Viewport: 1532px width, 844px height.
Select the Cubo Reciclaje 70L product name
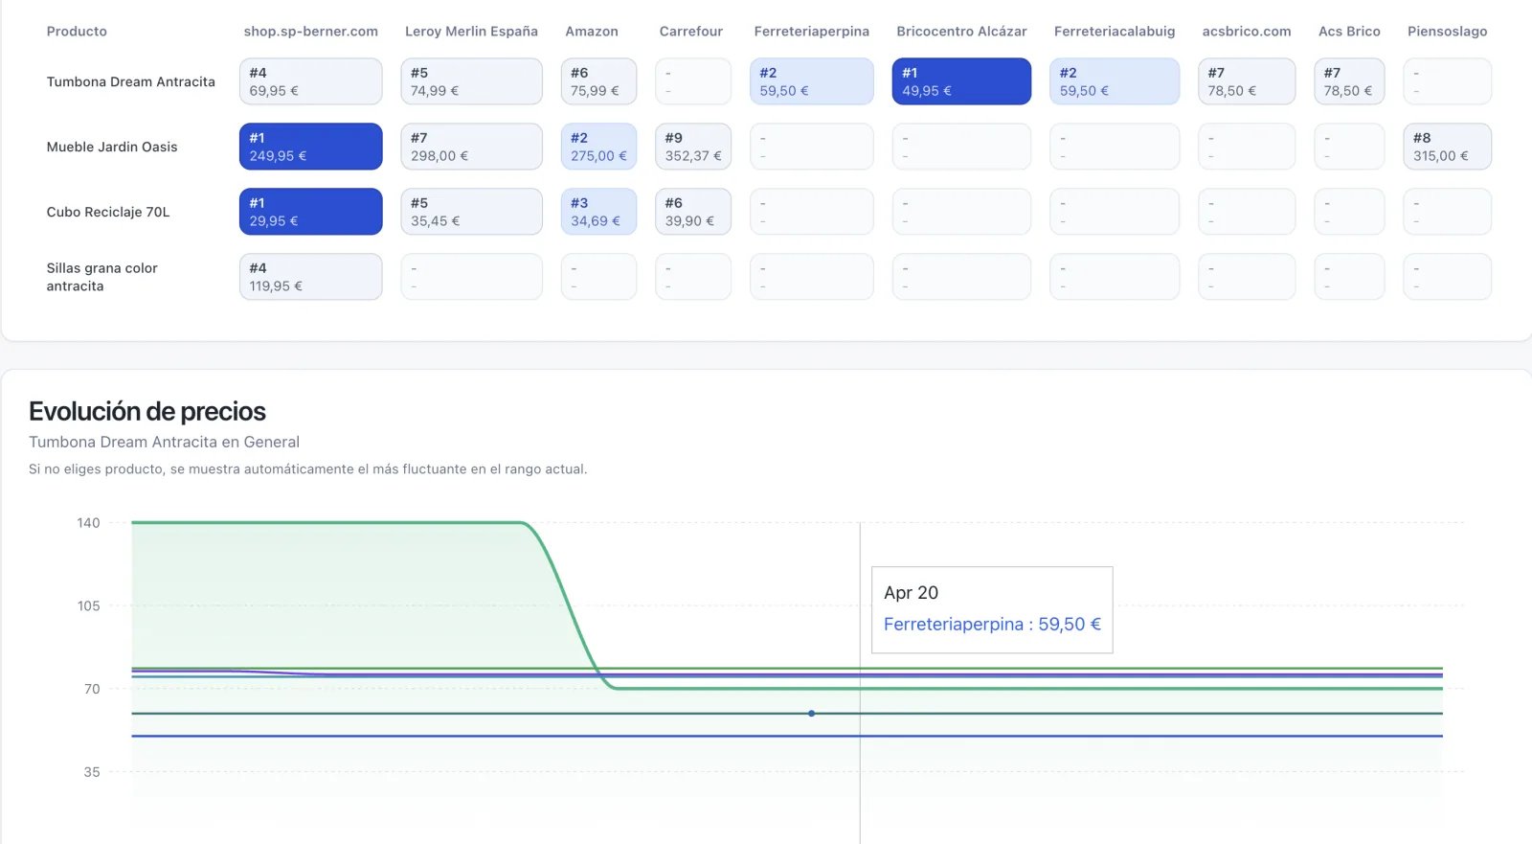click(108, 212)
